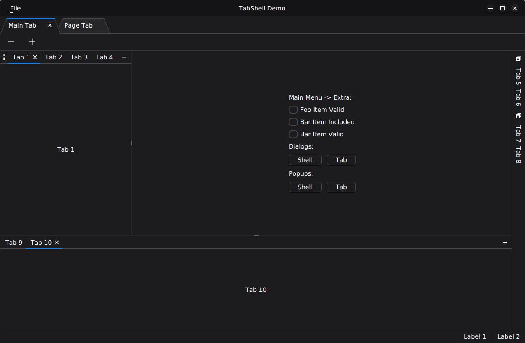Click the plus toolbar icon under Main Tab
This screenshot has height=343, width=525.
point(32,42)
